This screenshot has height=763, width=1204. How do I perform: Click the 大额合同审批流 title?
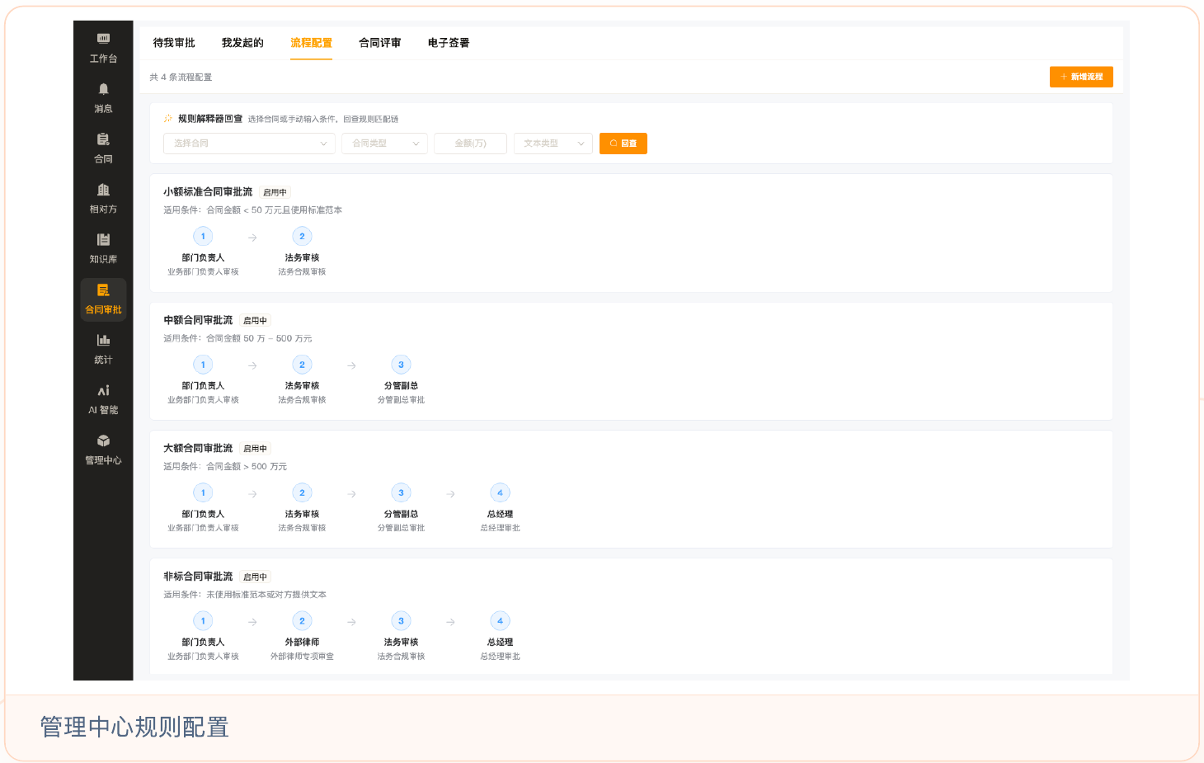[x=198, y=448]
